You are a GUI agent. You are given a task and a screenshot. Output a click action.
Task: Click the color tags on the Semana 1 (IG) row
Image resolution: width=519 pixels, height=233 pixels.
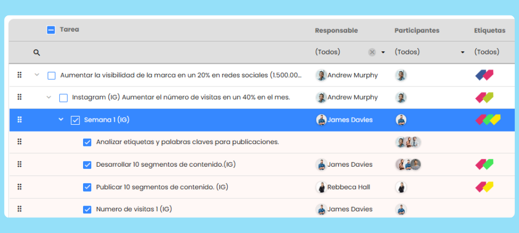pyautogui.click(x=488, y=120)
